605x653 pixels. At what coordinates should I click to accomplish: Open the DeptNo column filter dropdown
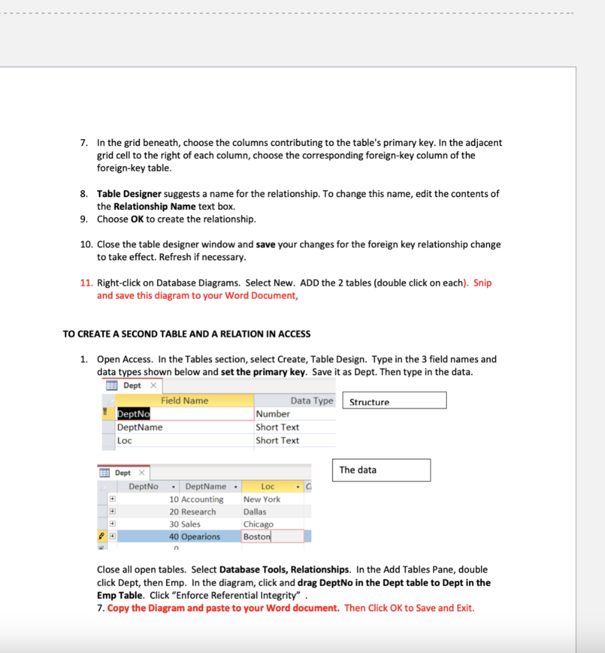click(x=173, y=487)
